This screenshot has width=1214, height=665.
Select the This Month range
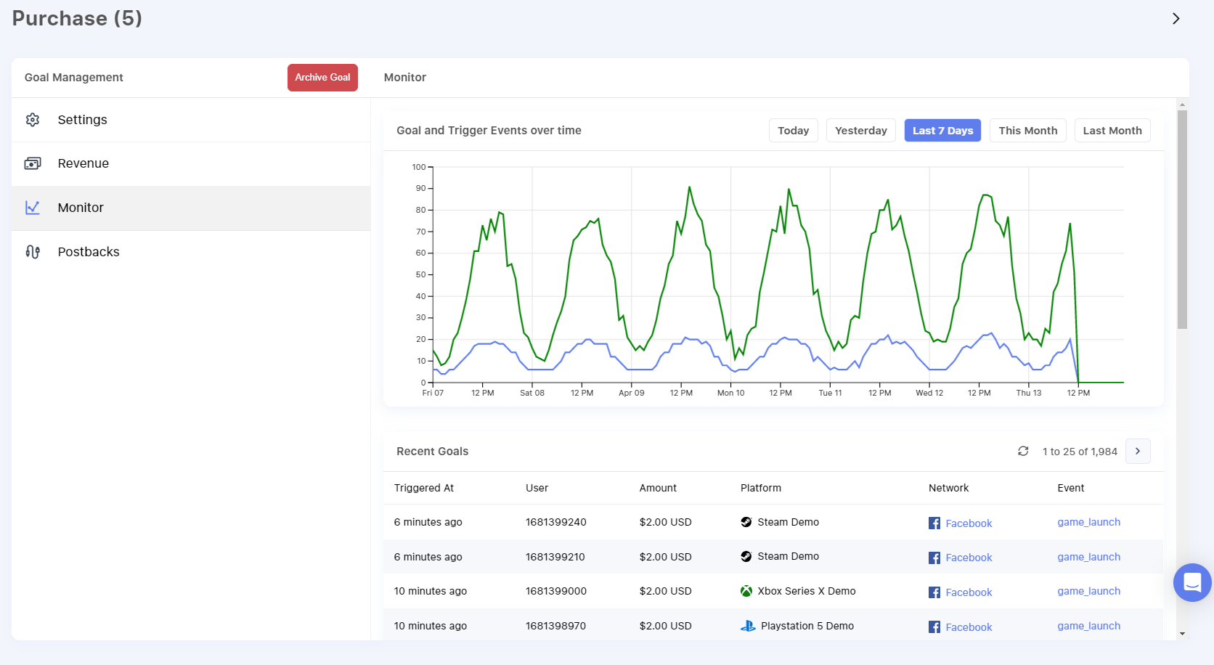[1027, 131]
